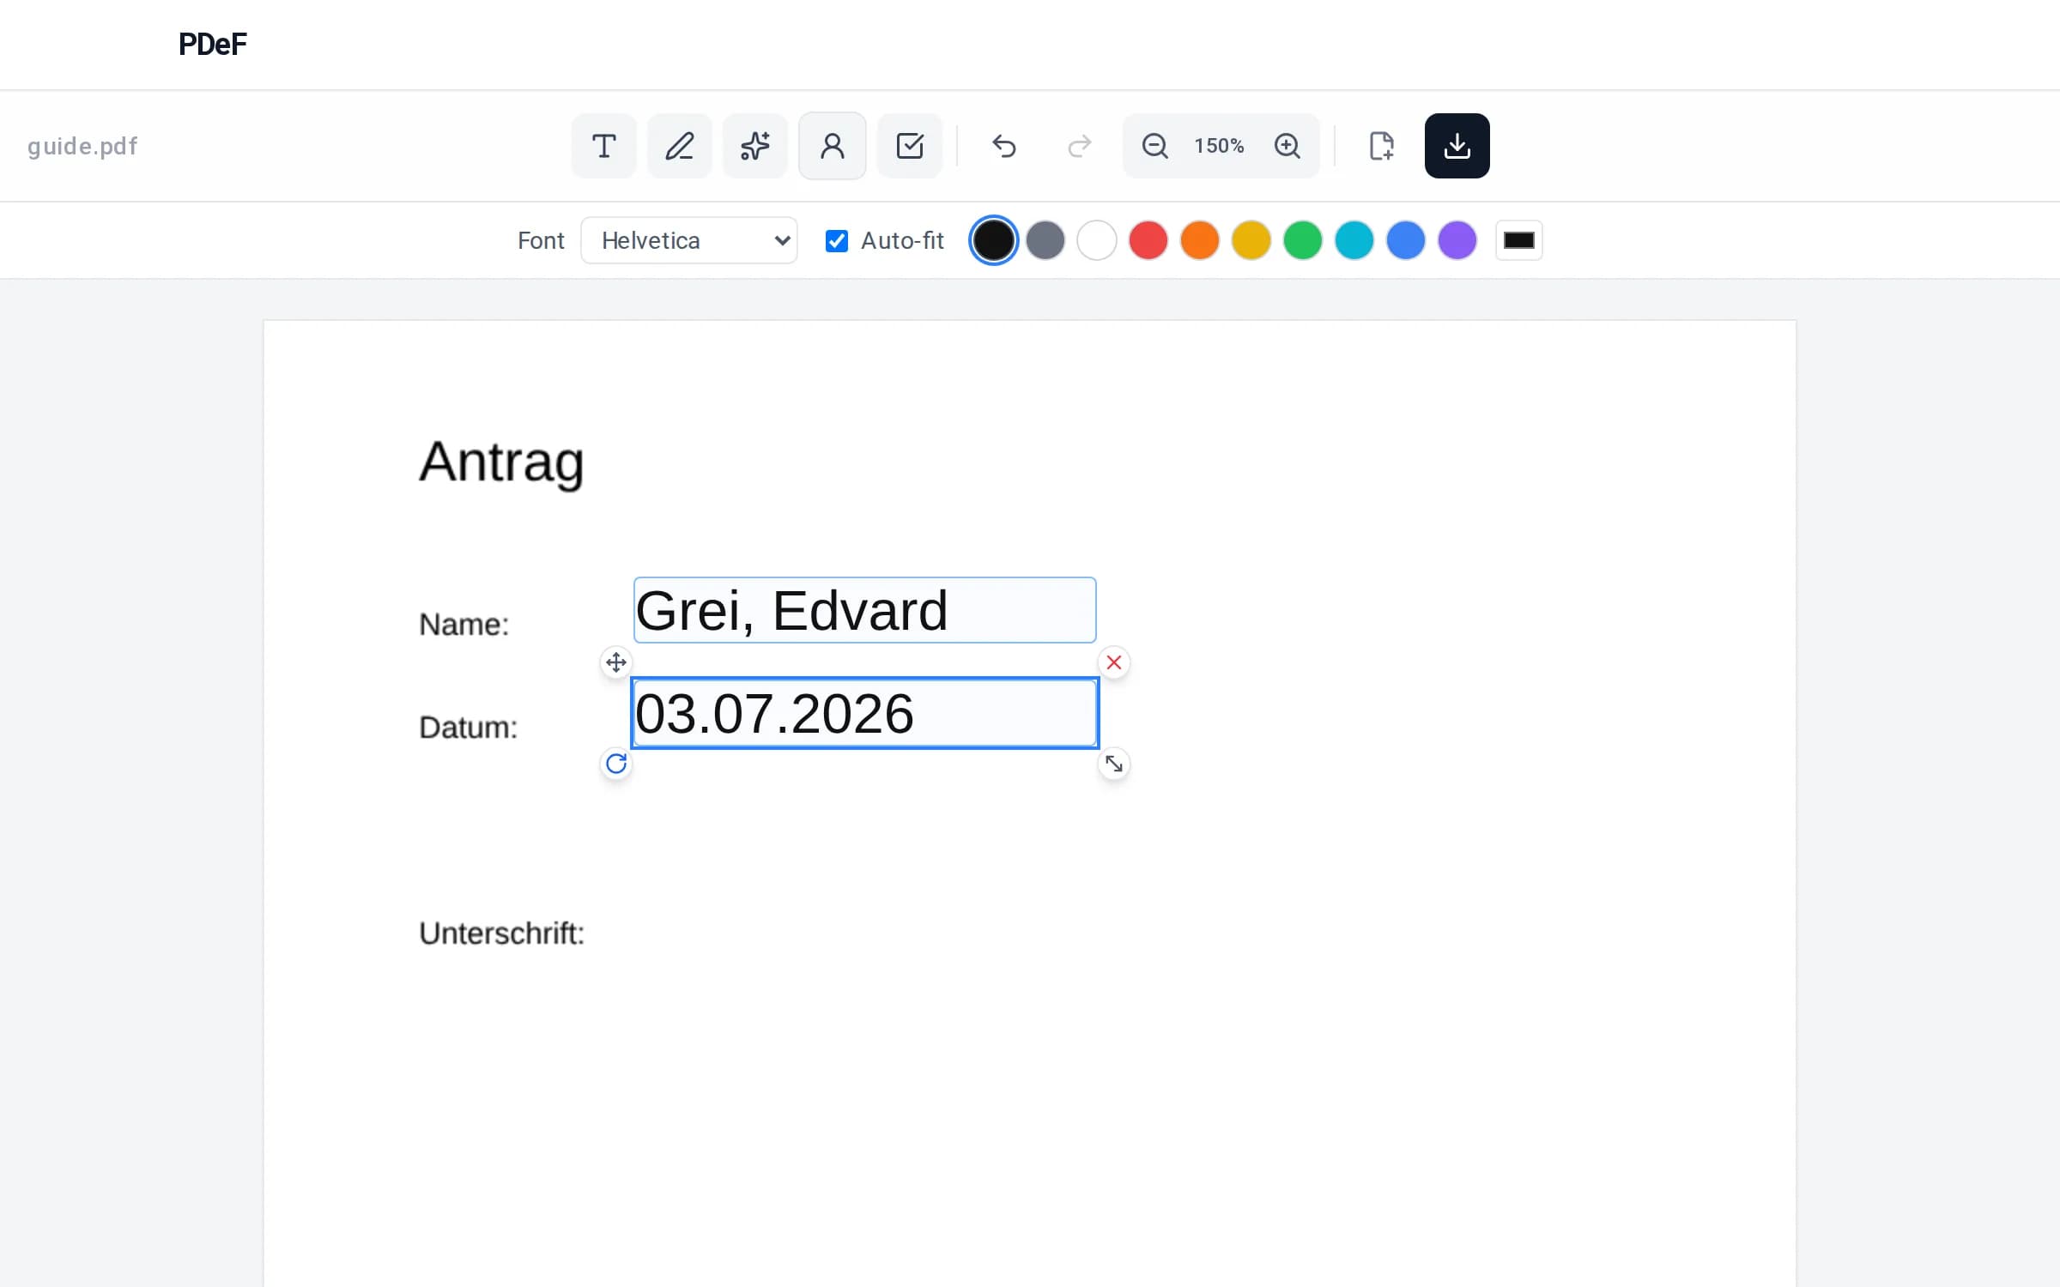Click the move handle of the date box
Screen dimensions: 2060x1287
tap(615, 662)
